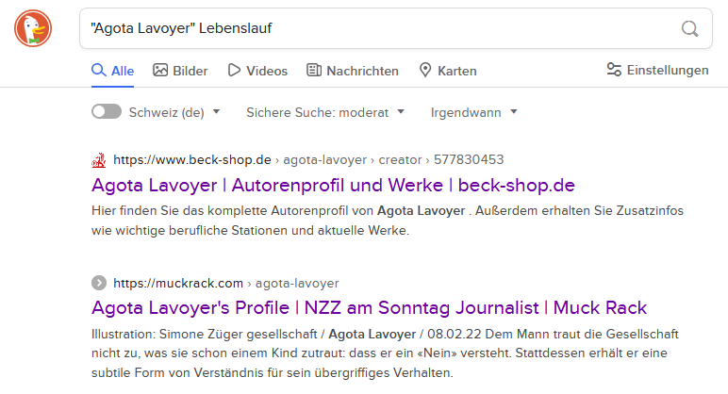Screen dimensions: 728x394
Task: Select the Karten maps tab
Action: point(447,71)
